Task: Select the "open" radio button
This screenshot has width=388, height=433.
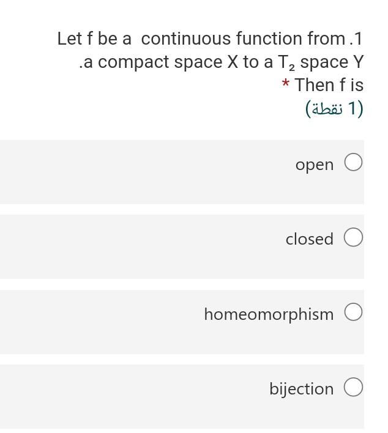Action: 353,162
